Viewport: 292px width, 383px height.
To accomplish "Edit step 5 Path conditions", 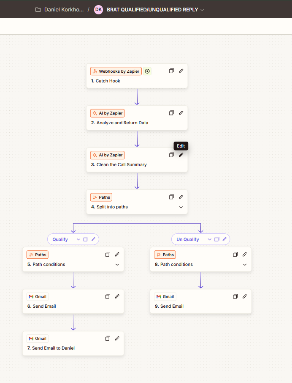I will coord(117,254).
